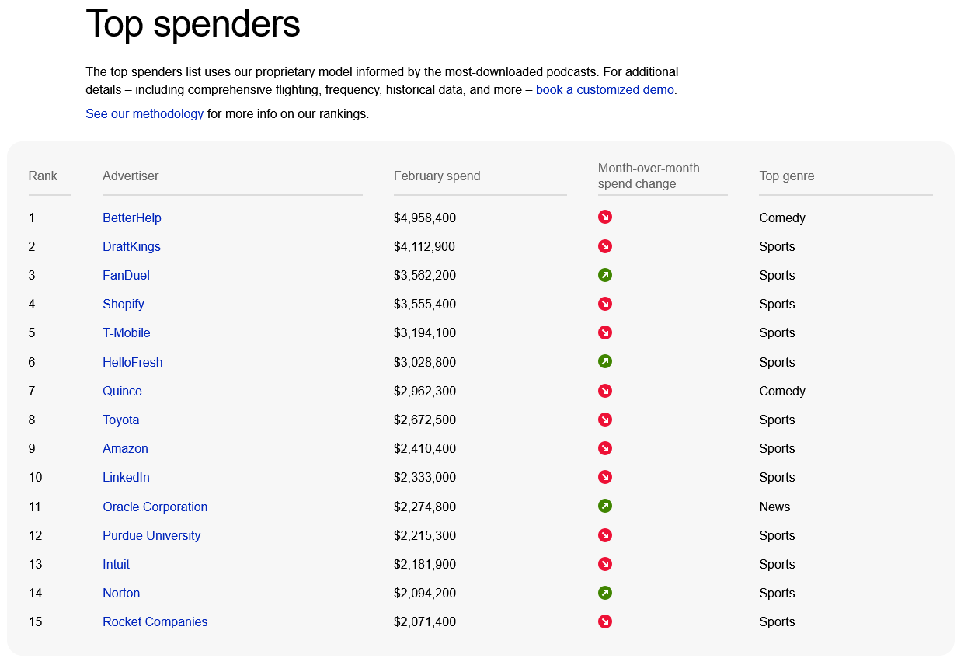Click the Amazon advertiser link
This screenshot has height=665, width=964.
pos(125,448)
